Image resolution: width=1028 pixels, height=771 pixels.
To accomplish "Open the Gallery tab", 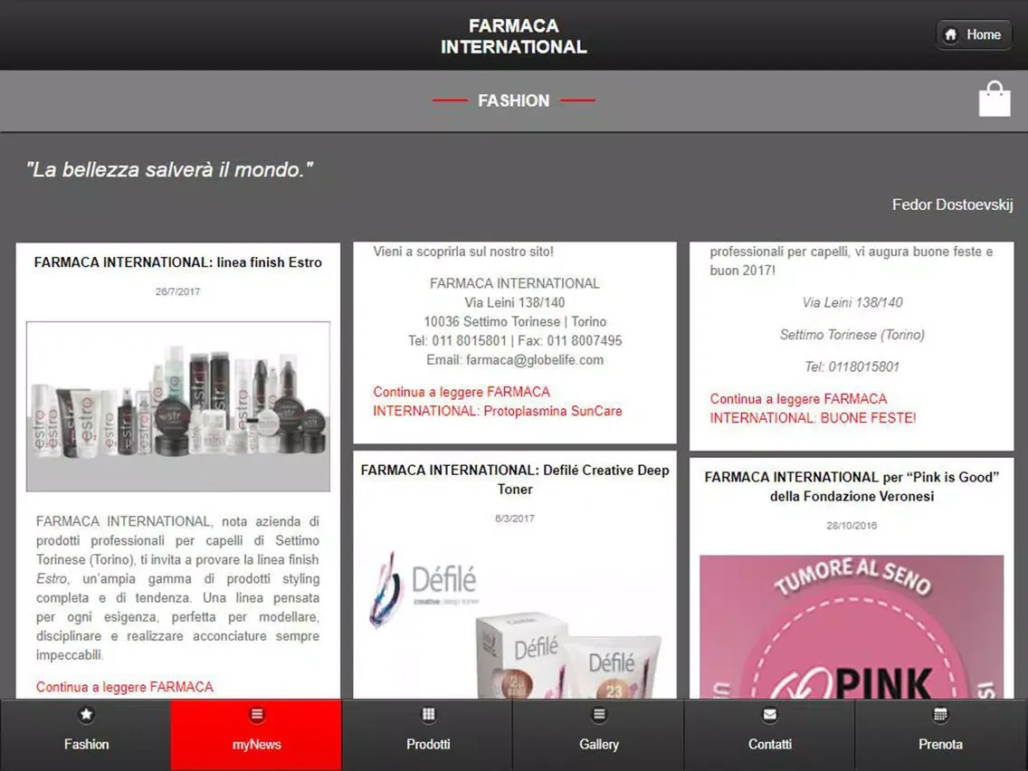I will [598, 735].
